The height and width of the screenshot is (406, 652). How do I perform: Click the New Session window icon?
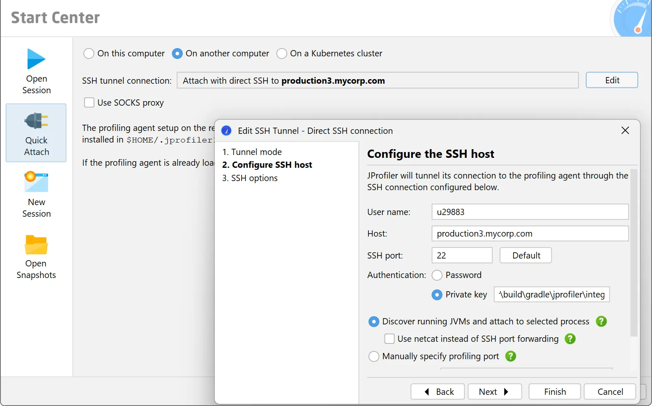click(36, 182)
